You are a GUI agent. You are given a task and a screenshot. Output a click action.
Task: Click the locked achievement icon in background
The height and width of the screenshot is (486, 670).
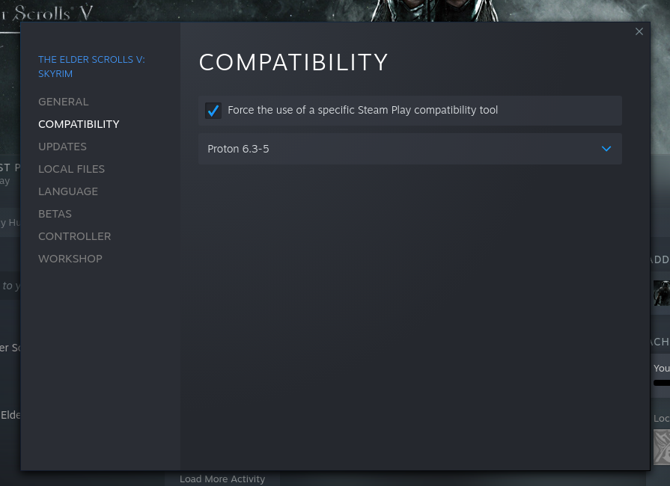pos(662,447)
